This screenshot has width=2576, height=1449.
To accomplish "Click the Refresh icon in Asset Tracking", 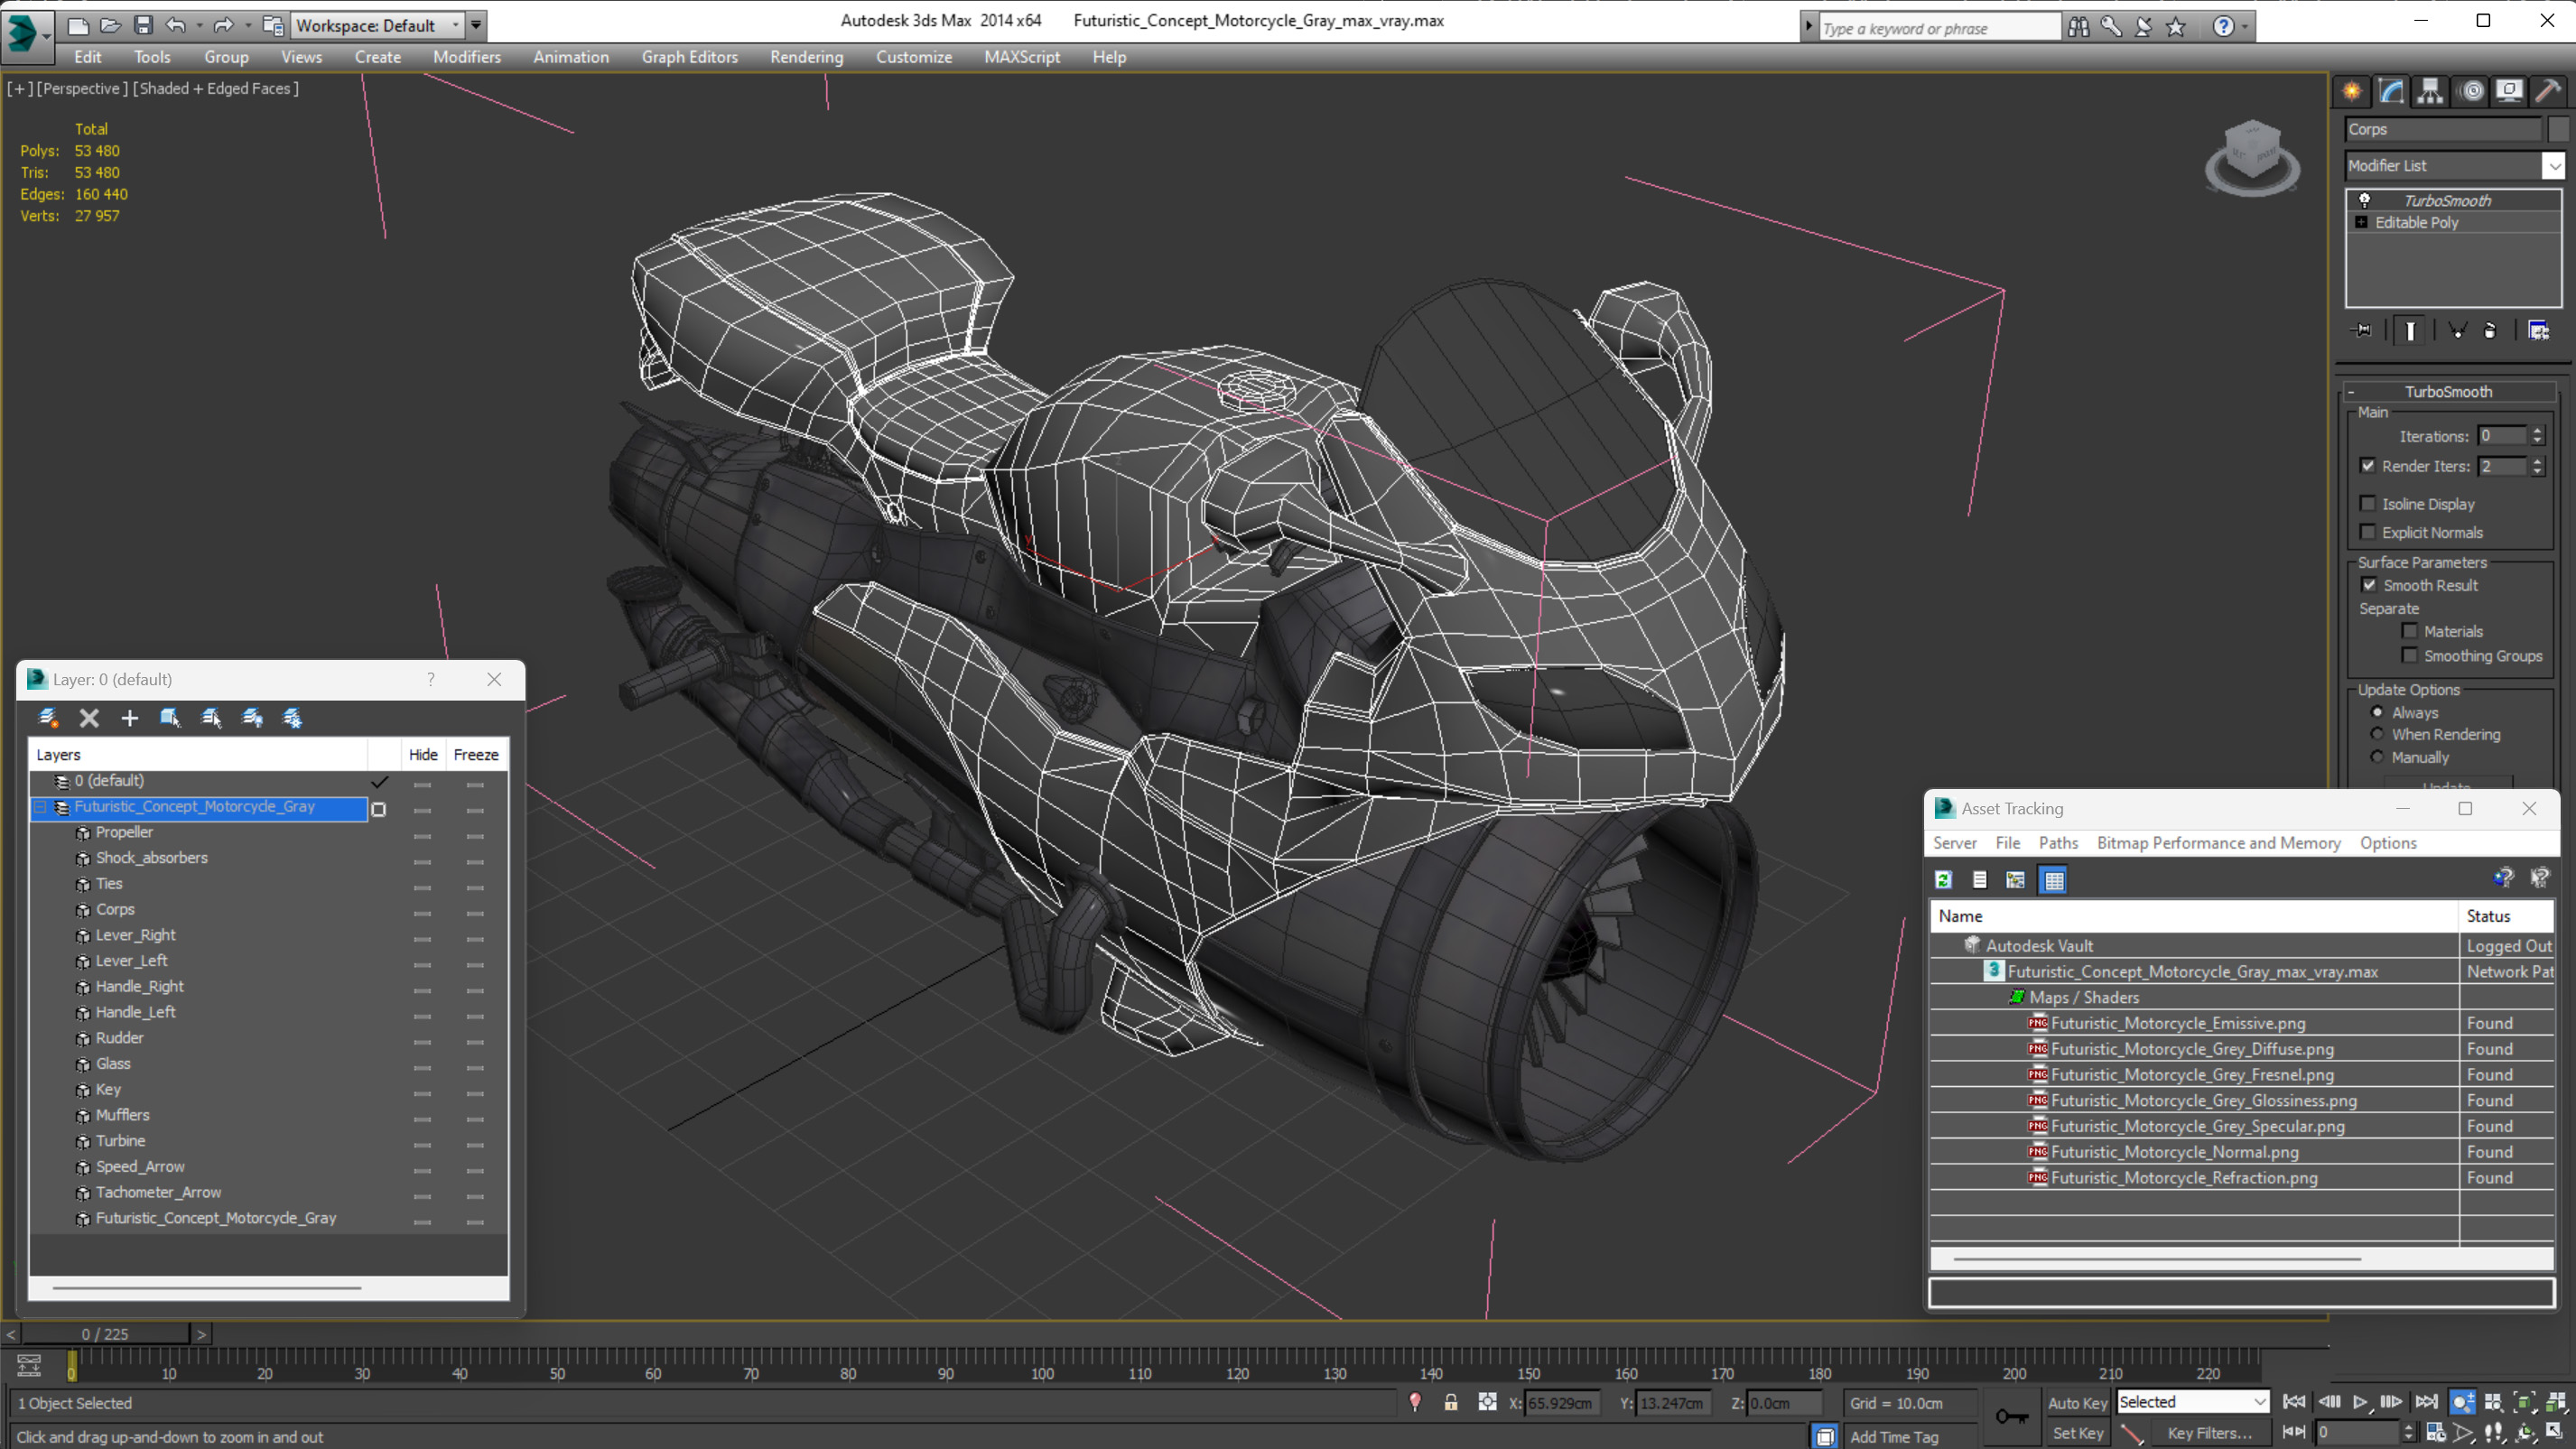I will click(1943, 880).
